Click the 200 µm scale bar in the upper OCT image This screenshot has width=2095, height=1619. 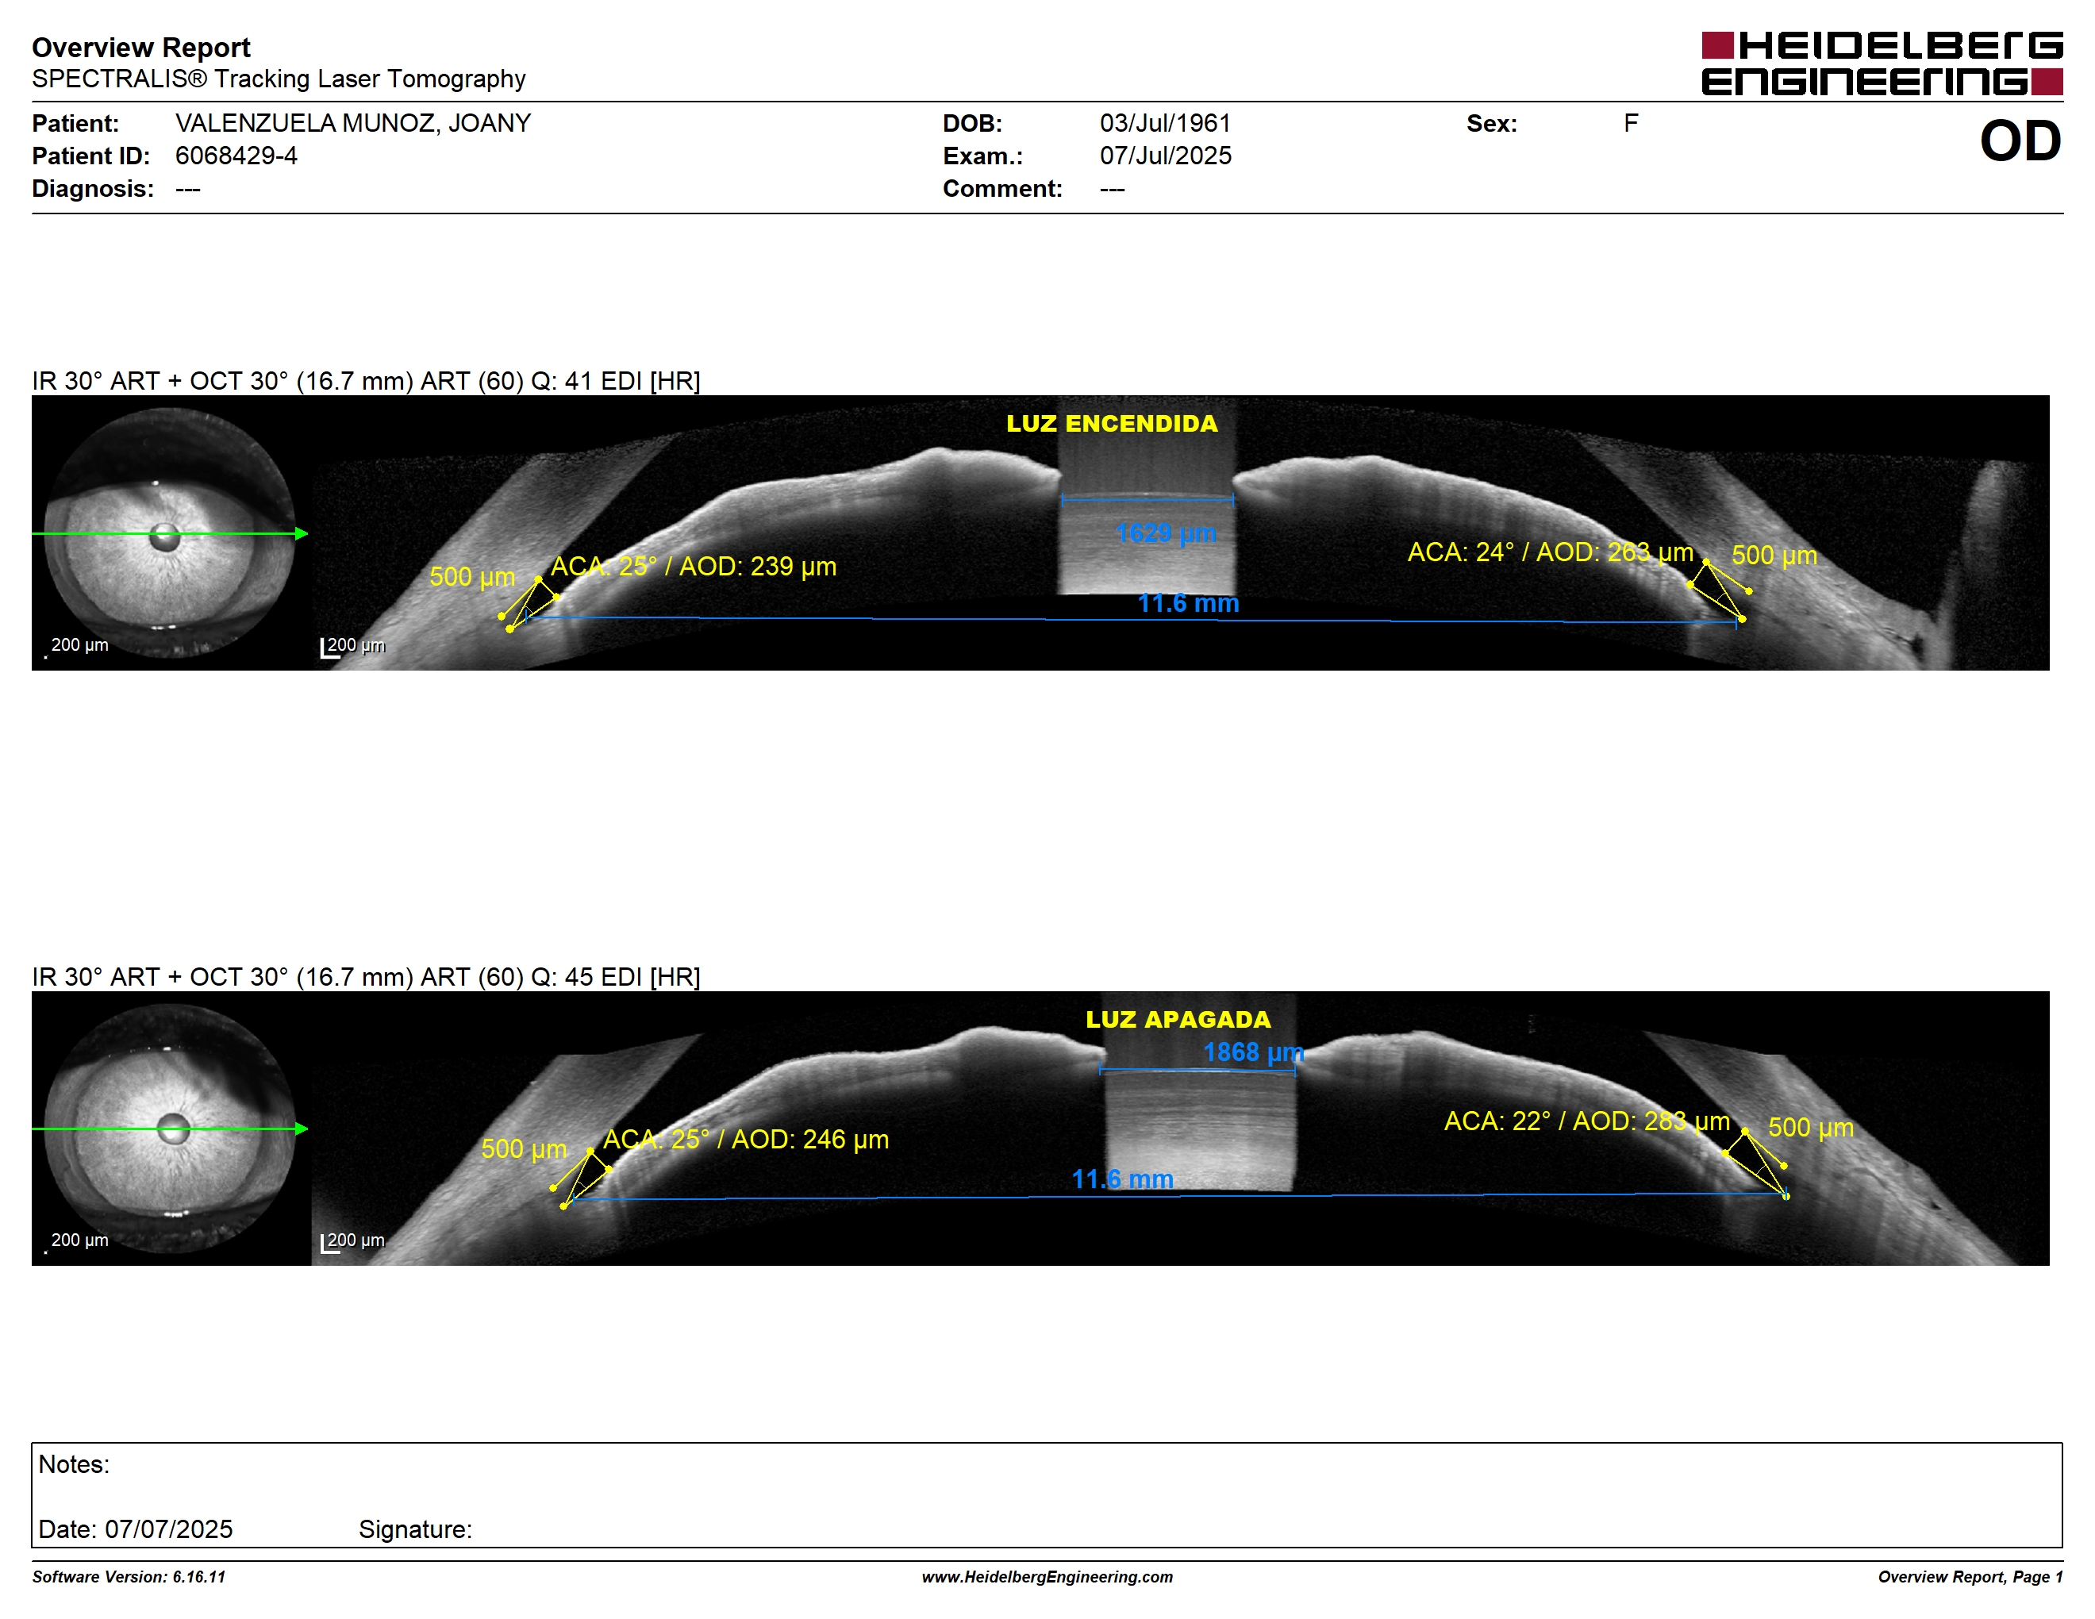click(353, 648)
